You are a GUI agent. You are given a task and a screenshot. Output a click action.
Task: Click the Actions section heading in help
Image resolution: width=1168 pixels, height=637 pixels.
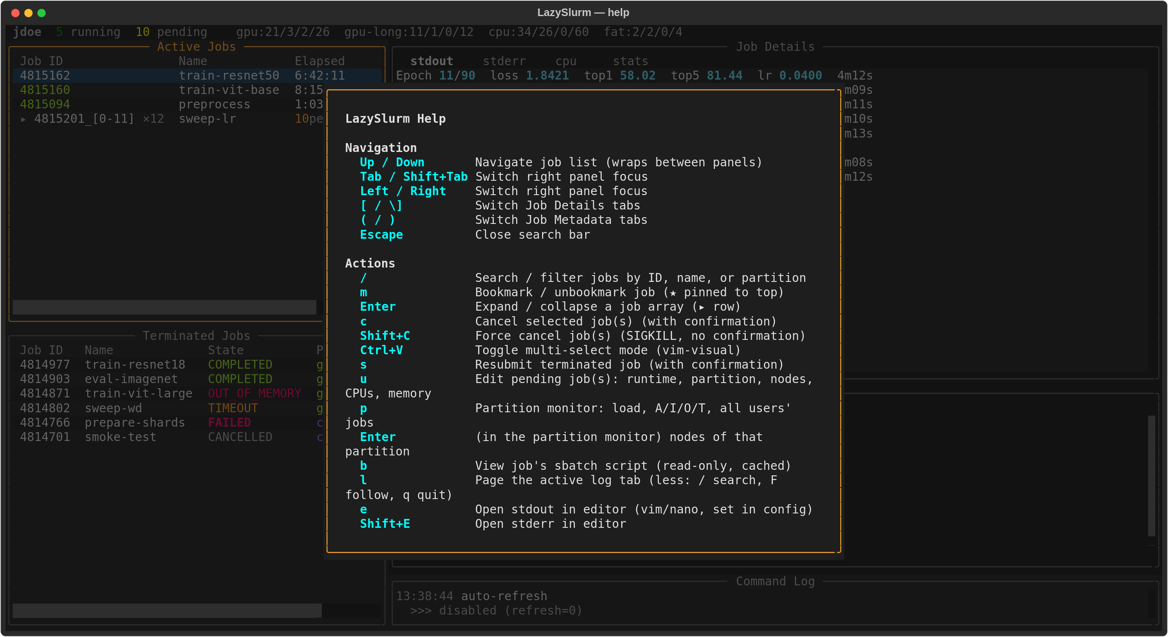(x=370, y=263)
